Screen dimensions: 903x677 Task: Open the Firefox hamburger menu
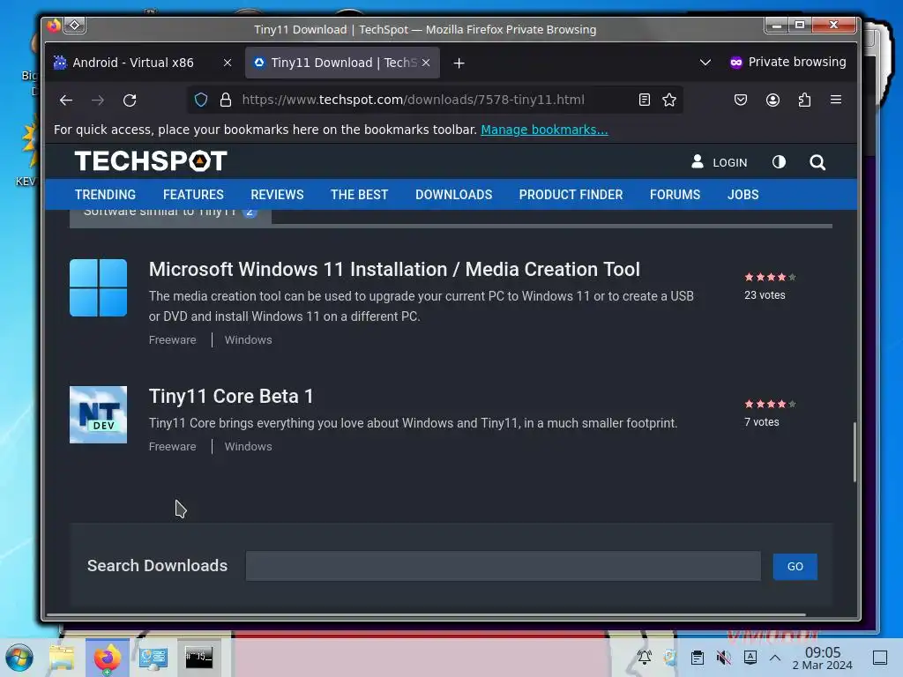click(x=836, y=100)
